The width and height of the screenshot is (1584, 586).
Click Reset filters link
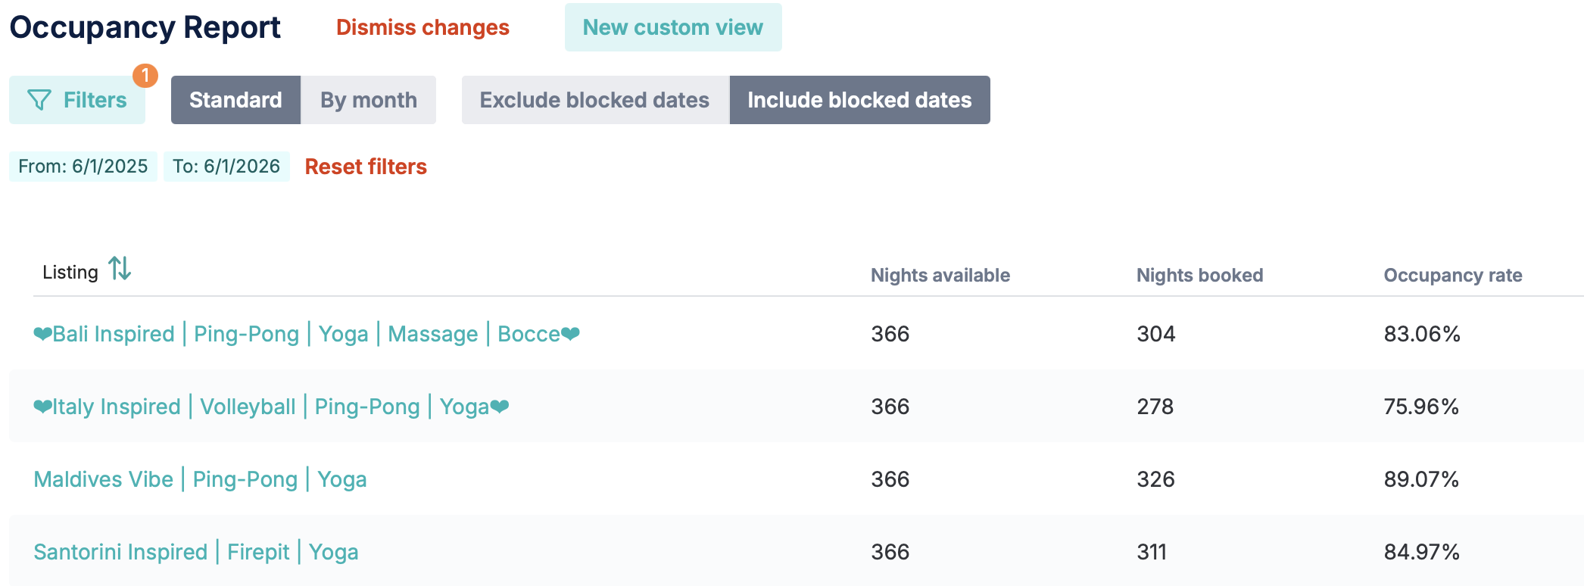coord(366,167)
